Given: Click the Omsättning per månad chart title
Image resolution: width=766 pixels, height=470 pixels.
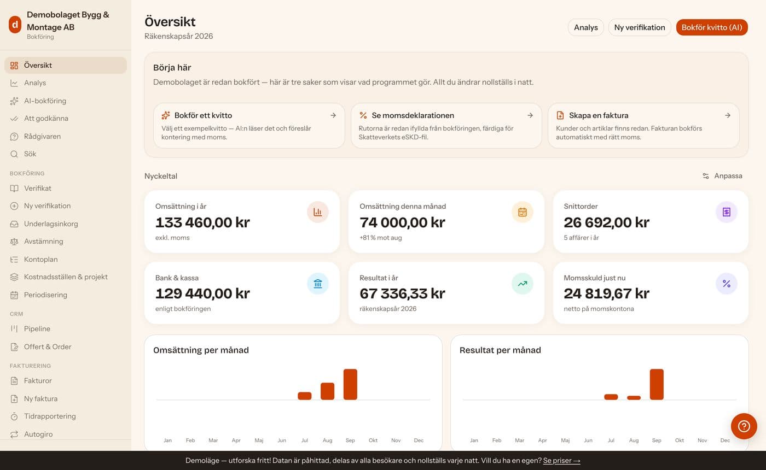Looking at the screenshot, I should coord(201,350).
